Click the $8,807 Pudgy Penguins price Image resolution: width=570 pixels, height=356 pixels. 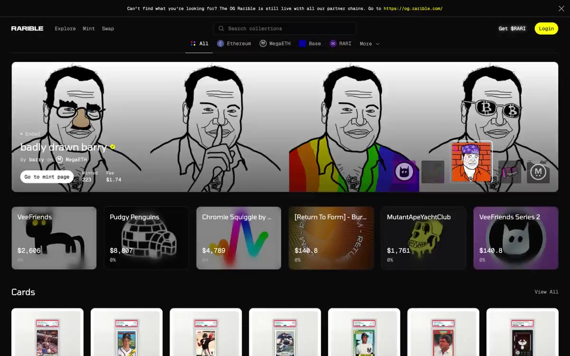point(121,251)
